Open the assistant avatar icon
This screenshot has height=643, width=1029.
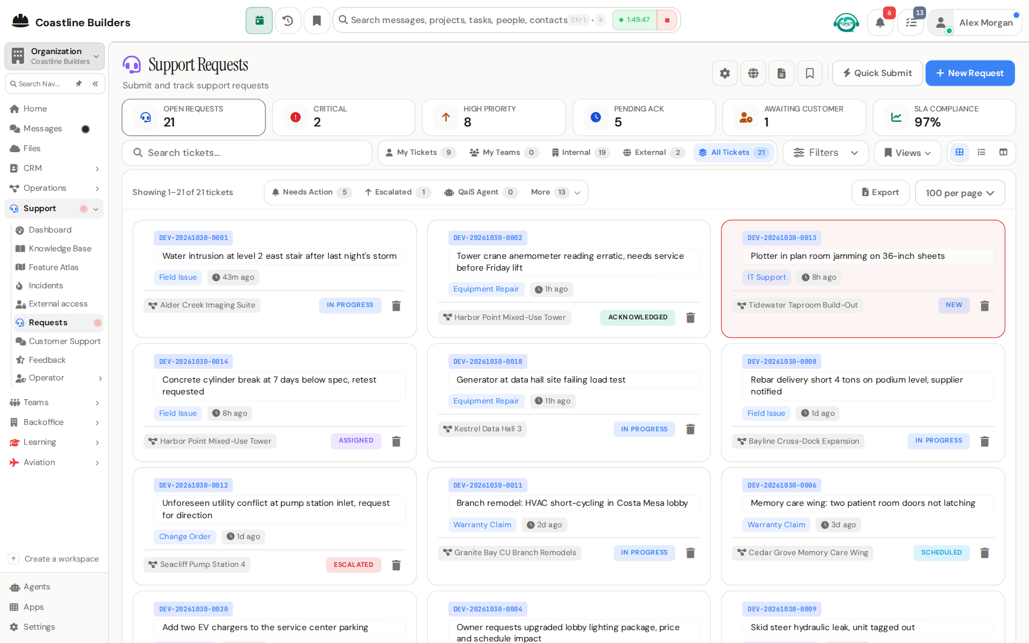coord(846,23)
